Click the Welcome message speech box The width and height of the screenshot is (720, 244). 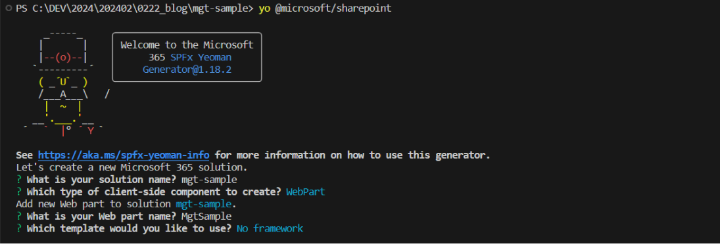tap(187, 57)
